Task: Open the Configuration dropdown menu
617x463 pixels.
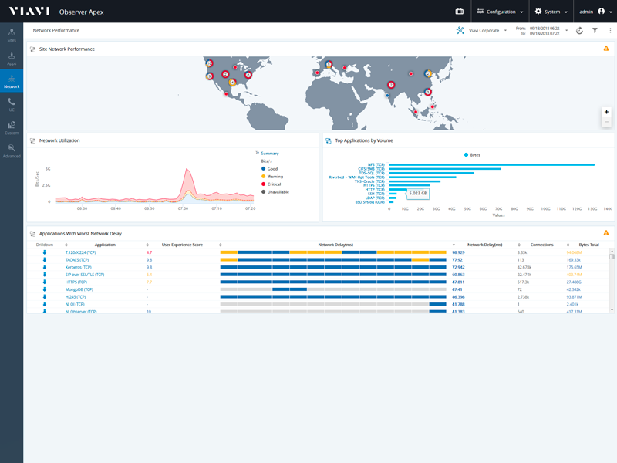Action: click(x=500, y=12)
